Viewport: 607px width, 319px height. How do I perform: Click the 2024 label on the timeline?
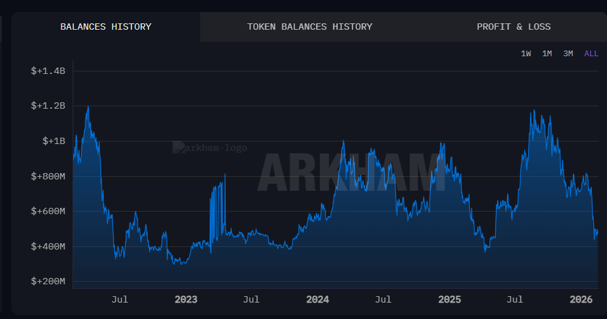click(x=317, y=299)
